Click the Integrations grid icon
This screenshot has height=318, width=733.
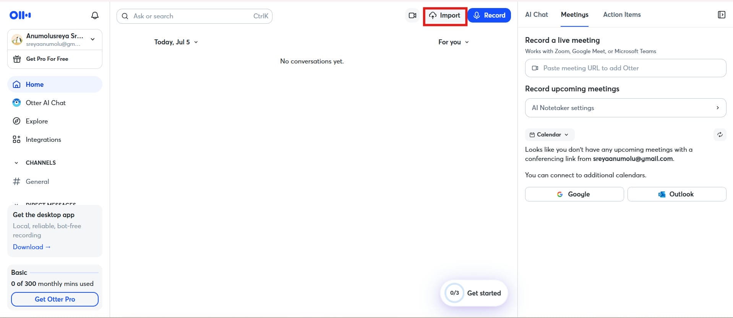(16, 140)
